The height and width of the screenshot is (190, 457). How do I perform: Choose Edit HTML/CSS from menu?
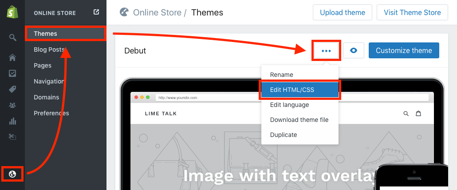tap(300, 90)
